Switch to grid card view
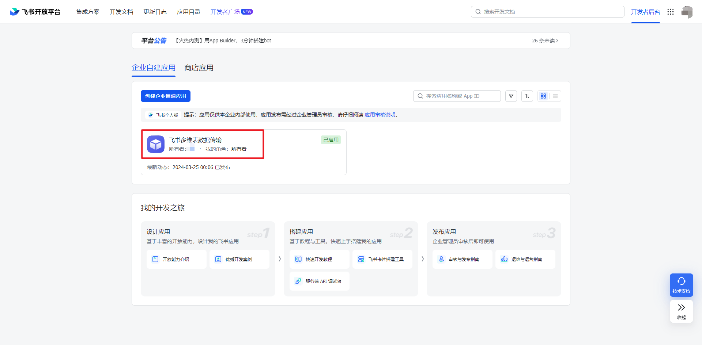The image size is (702, 345). (543, 96)
